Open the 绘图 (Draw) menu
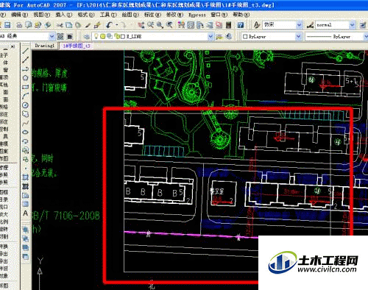 coord(130,15)
